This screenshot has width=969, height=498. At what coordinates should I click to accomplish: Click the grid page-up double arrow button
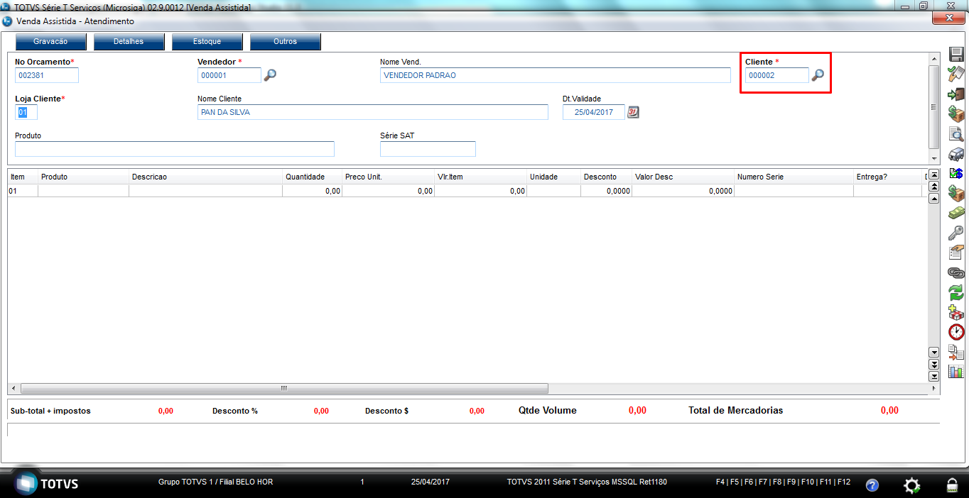coord(934,187)
